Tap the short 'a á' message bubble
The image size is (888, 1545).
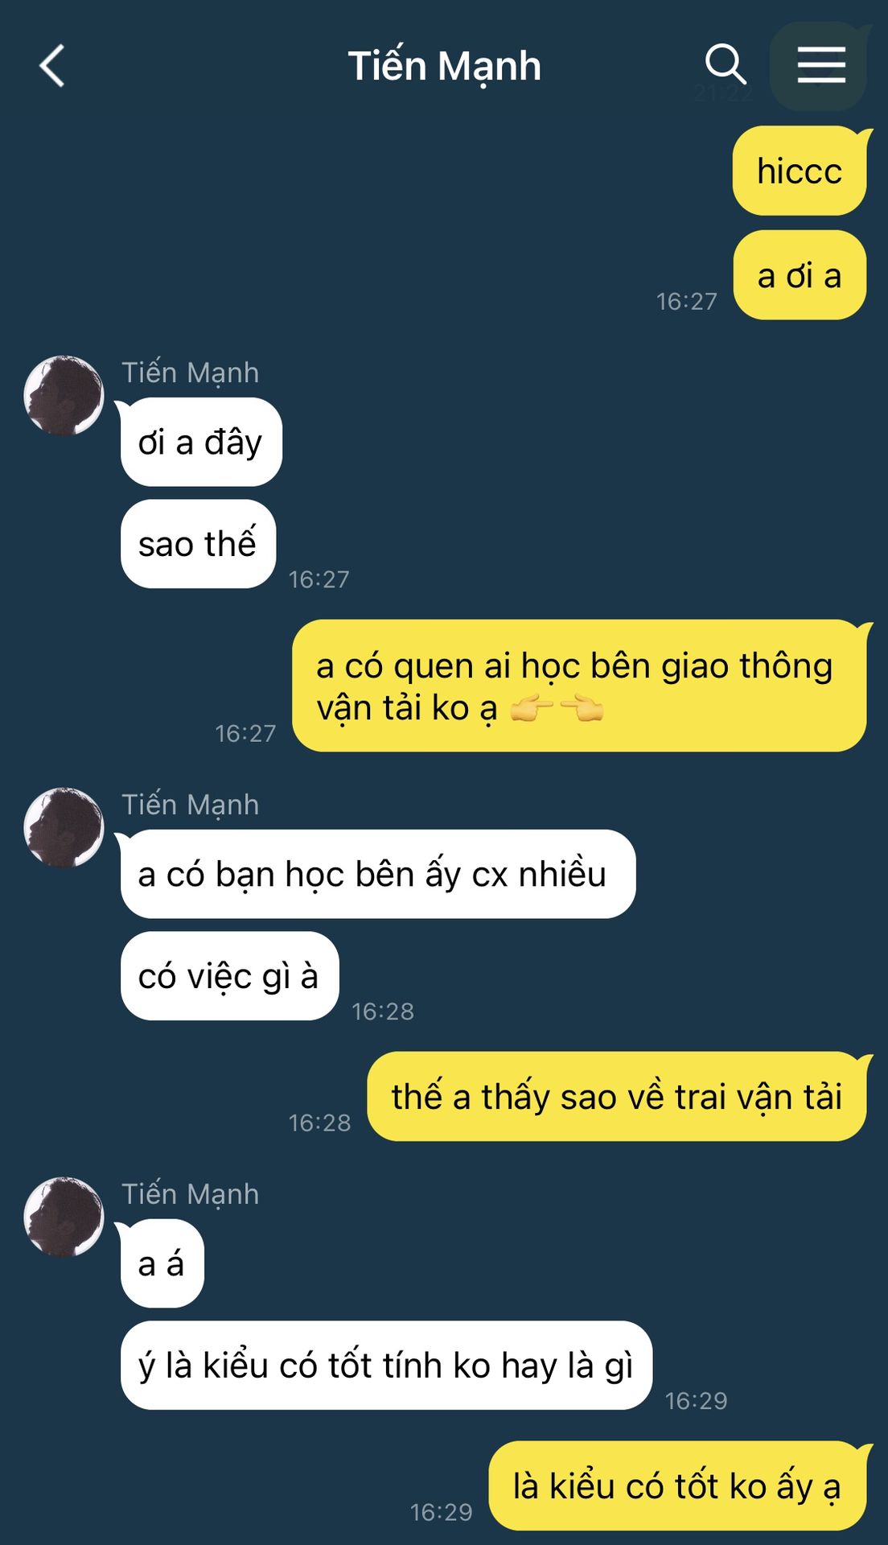[x=162, y=1263]
